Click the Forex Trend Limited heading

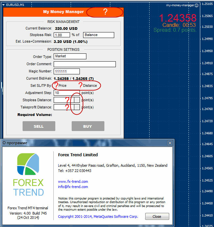click(x=78, y=155)
